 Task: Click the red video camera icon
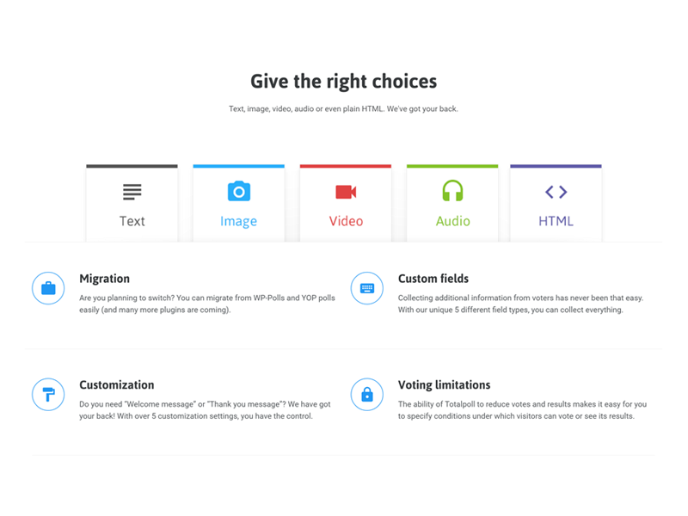pos(346,192)
